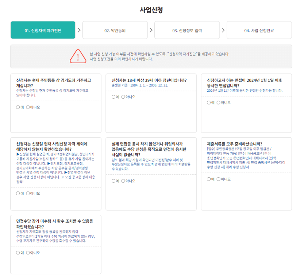Viewport: 300px width, 277px height.
Task: Open the 03 신청정보 입력 step
Action: pos(187,30)
